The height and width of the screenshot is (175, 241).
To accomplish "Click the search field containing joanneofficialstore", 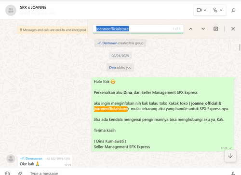I will [x=138, y=29].
